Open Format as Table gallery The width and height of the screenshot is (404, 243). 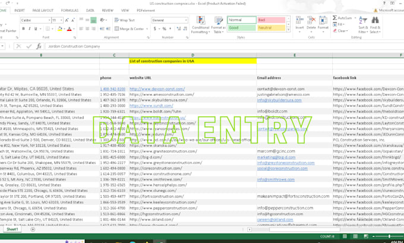point(218,25)
